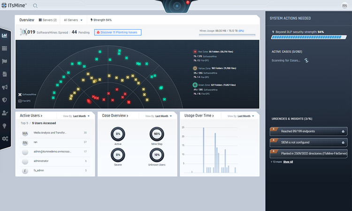Click the Show All link

click(288, 162)
